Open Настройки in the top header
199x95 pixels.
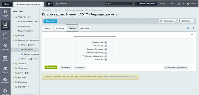[62, 4]
